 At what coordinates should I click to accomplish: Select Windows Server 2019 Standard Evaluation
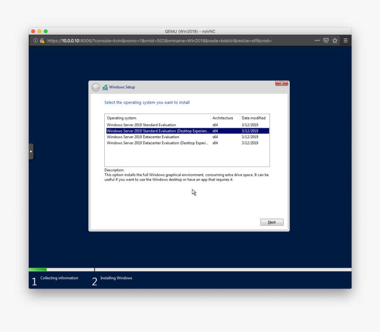tap(188, 125)
